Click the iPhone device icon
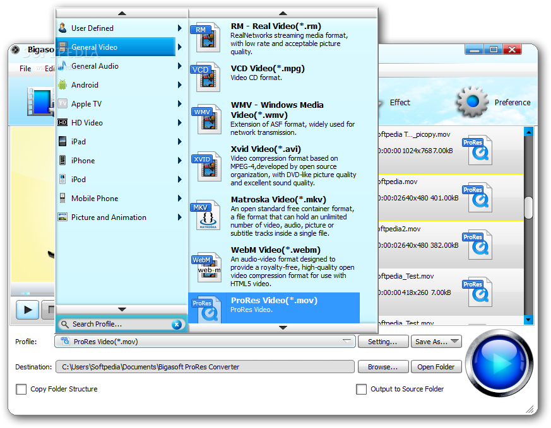The height and width of the screenshot is (428, 551). point(62,160)
